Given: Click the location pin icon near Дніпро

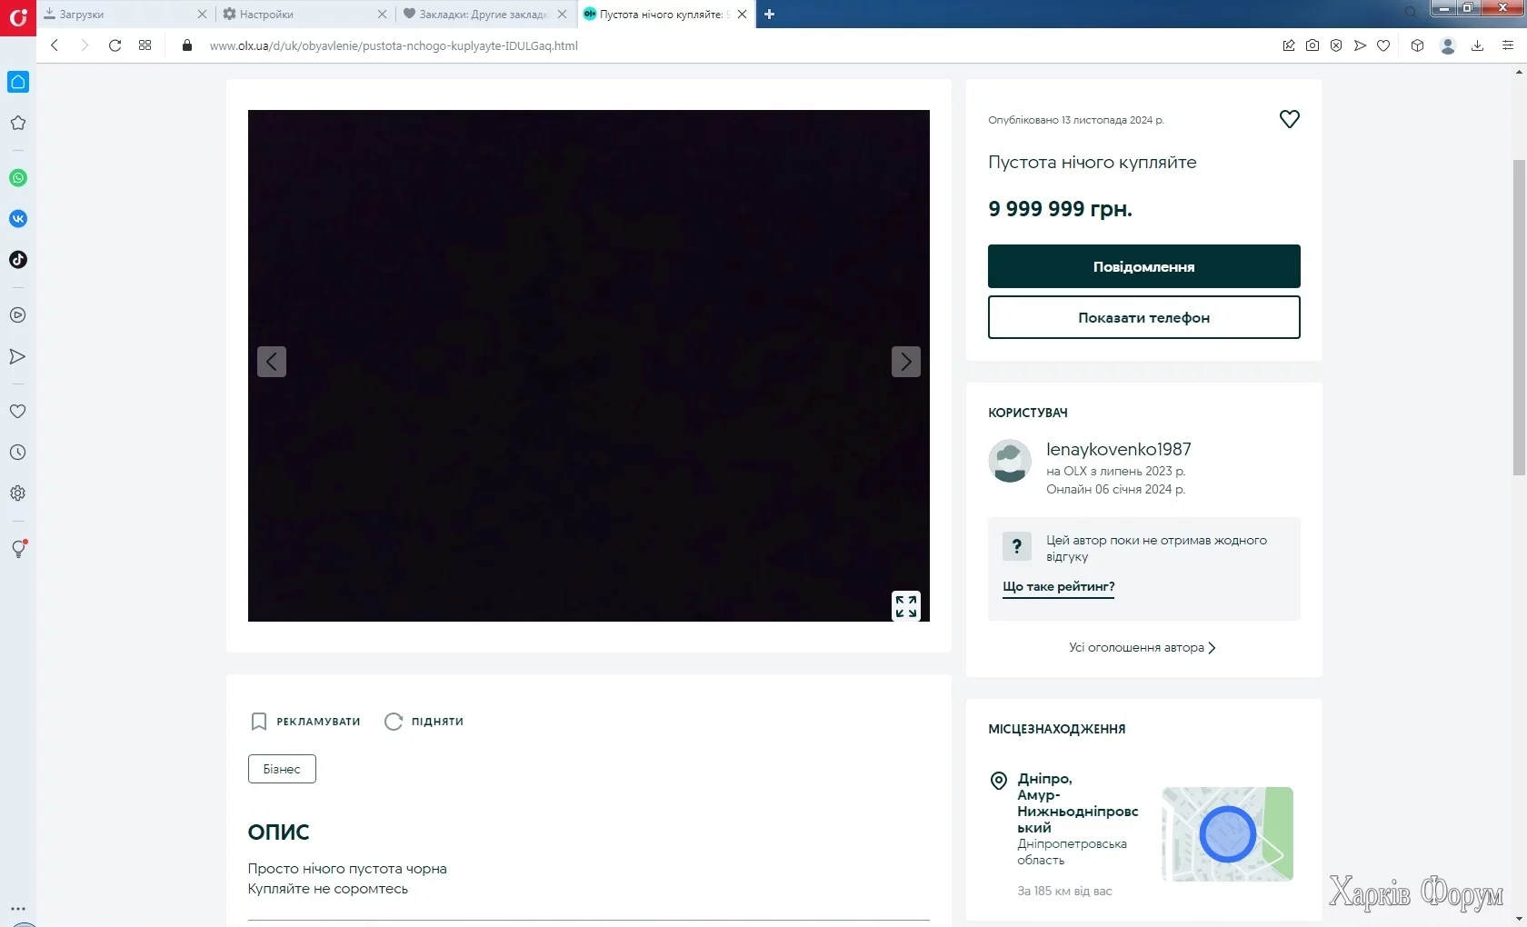Looking at the screenshot, I should (999, 781).
